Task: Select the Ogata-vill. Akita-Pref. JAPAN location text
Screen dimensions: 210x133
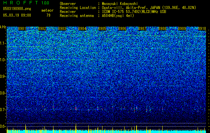Action: 149,8
